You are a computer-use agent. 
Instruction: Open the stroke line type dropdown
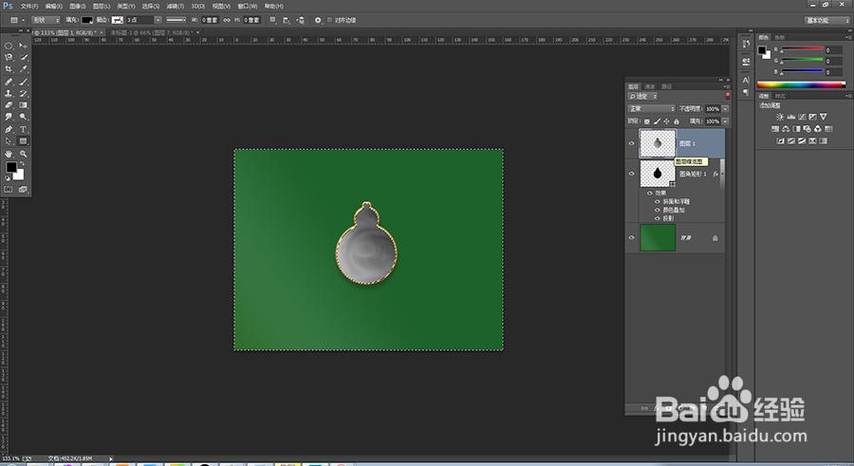pos(176,20)
